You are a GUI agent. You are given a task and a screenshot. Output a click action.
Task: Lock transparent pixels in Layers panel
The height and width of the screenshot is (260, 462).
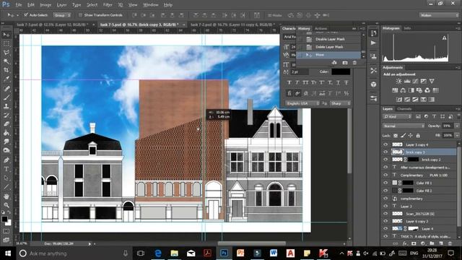396,135
